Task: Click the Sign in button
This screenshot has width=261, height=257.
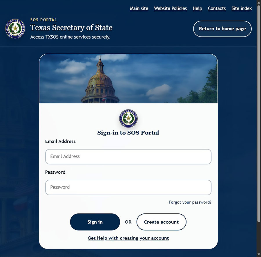Action: tap(95, 222)
